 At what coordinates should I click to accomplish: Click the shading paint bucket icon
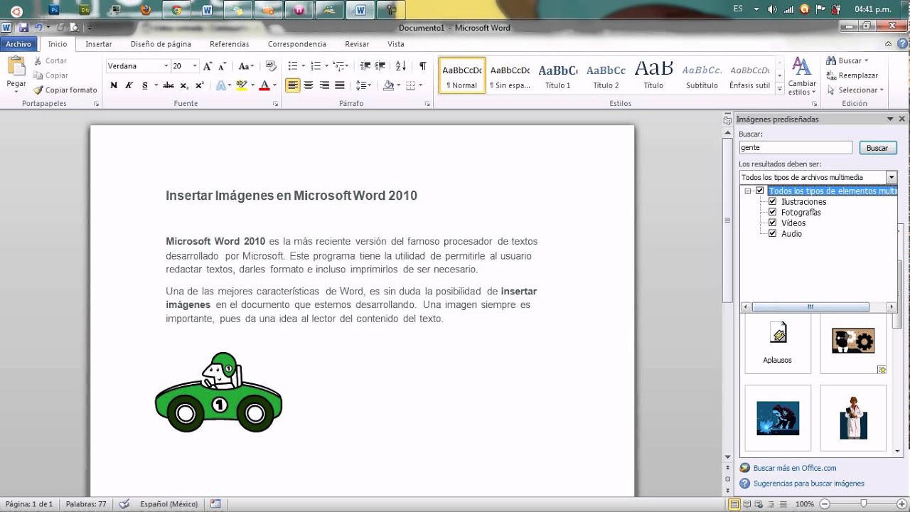[x=388, y=85]
